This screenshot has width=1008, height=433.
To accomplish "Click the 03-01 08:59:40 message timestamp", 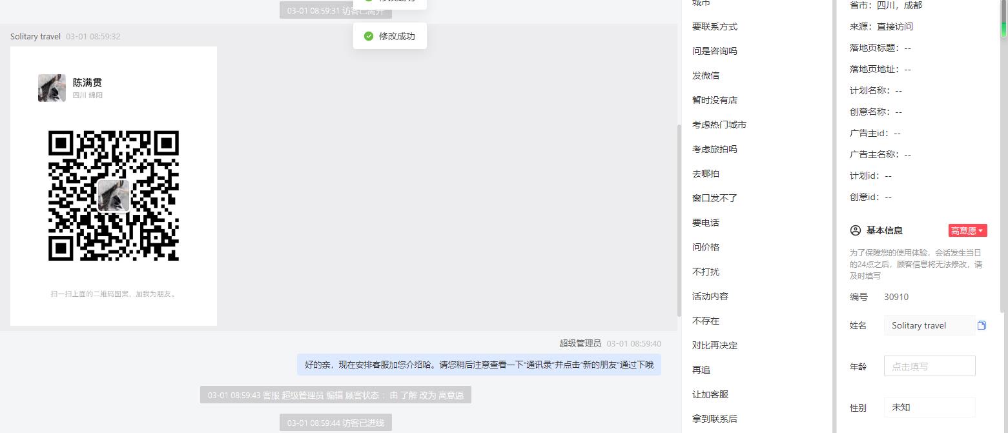I will (x=634, y=343).
